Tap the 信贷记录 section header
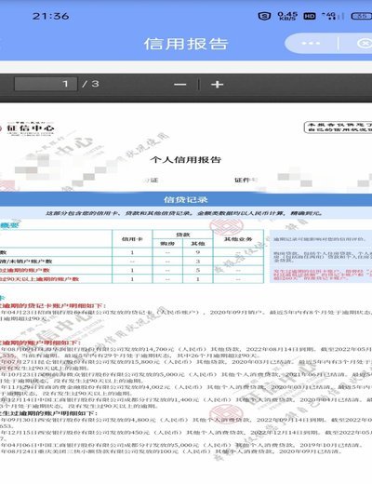372x484 pixels. click(186, 199)
